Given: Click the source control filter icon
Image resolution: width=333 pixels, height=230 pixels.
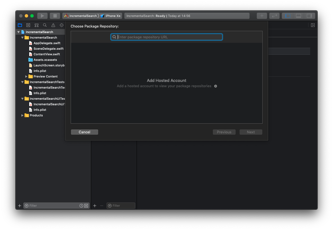Looking at the screenshot, I should 86,206.
